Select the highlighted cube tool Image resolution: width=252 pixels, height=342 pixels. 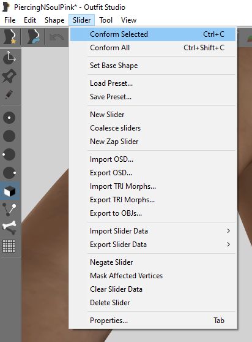[10, 191]
